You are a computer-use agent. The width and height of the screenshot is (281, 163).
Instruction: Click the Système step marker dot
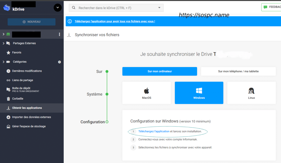point(107,94)
